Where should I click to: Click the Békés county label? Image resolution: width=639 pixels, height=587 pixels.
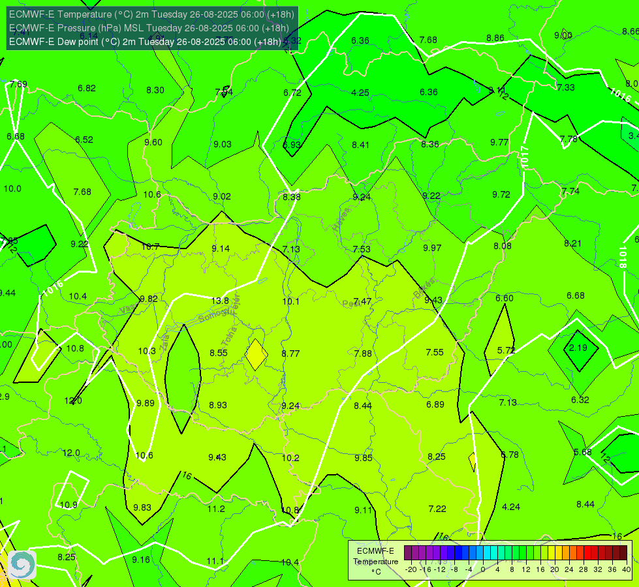pos(424,288)
